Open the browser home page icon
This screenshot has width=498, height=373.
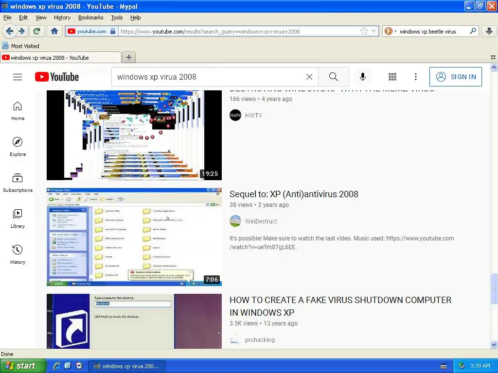(54, 31)
